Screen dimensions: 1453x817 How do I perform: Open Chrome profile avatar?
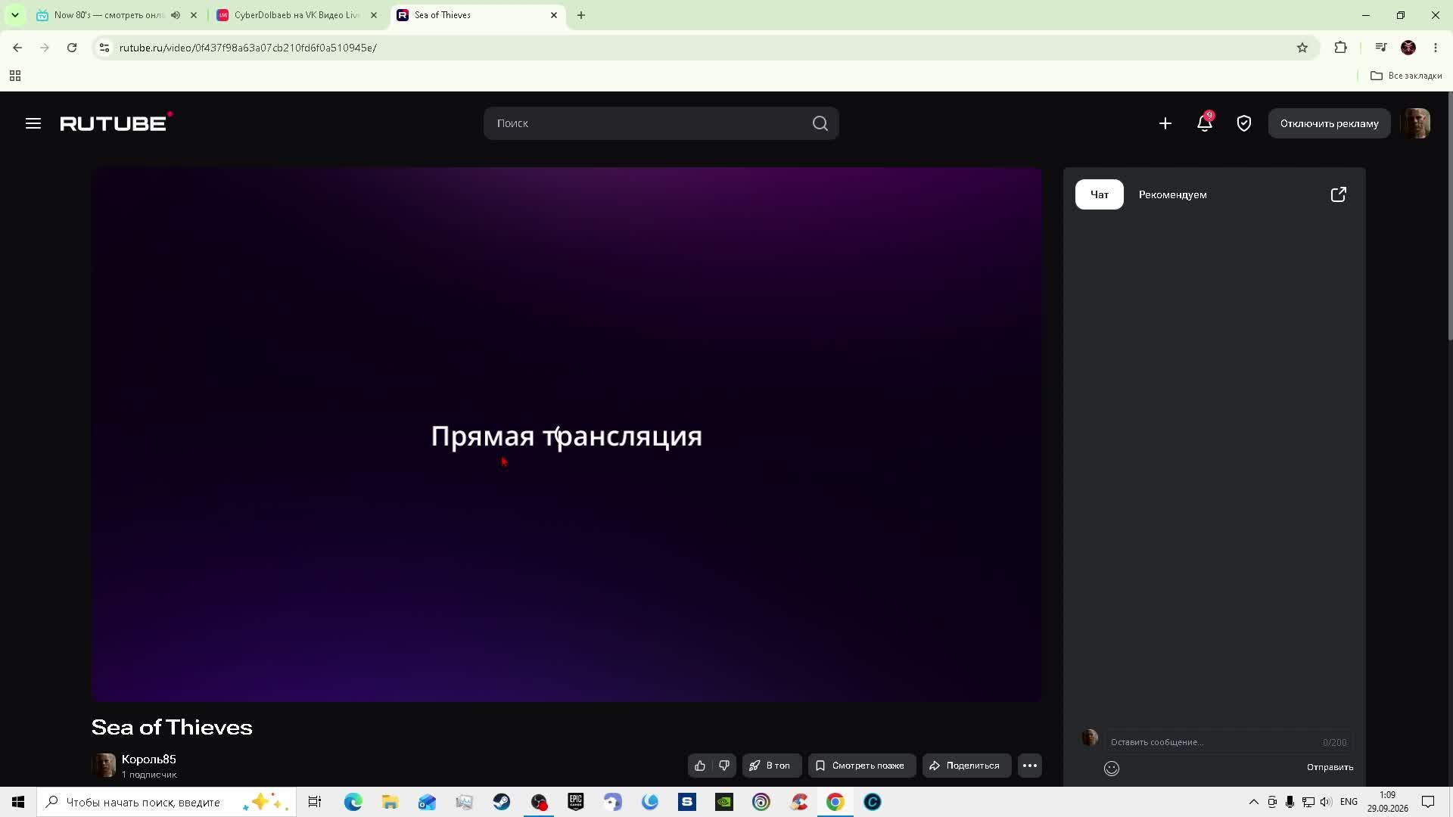1408,48
